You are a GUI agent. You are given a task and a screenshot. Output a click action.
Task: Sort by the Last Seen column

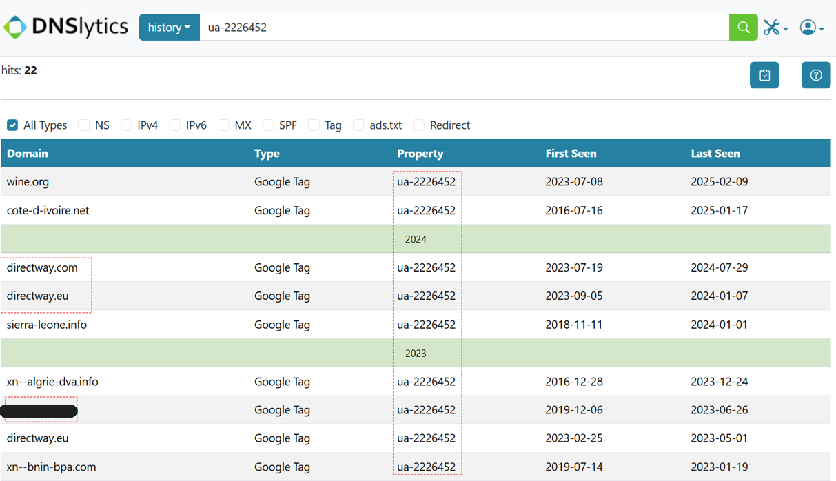click(x=715, y=153)
